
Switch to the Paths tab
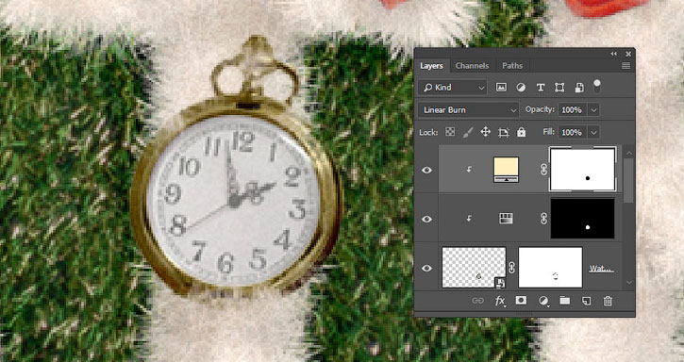point(512,66)
